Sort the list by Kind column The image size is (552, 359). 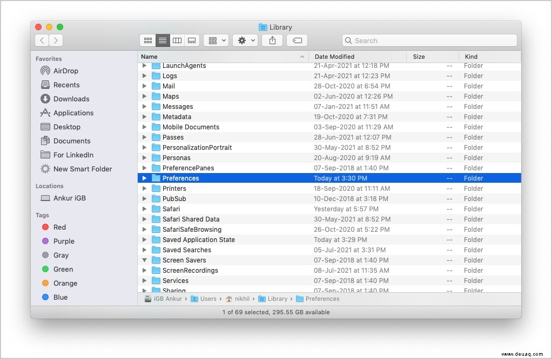pyautogui.click(x=490, y=57)
